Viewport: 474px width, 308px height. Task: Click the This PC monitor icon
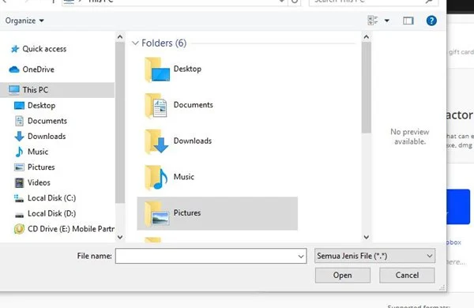pyautogui.click(x=14, y=90)
